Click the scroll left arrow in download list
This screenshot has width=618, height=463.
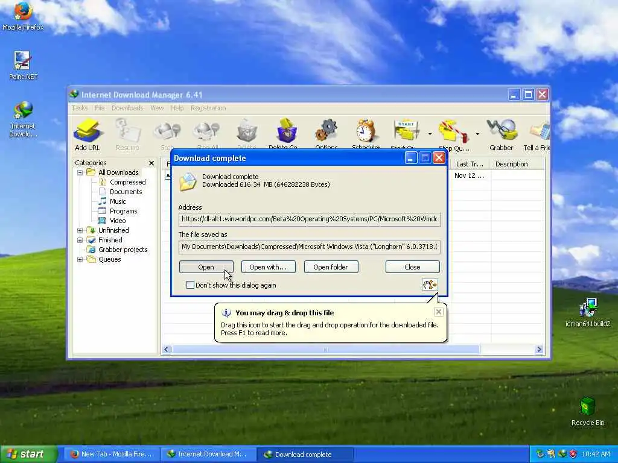tap(167, 349)
